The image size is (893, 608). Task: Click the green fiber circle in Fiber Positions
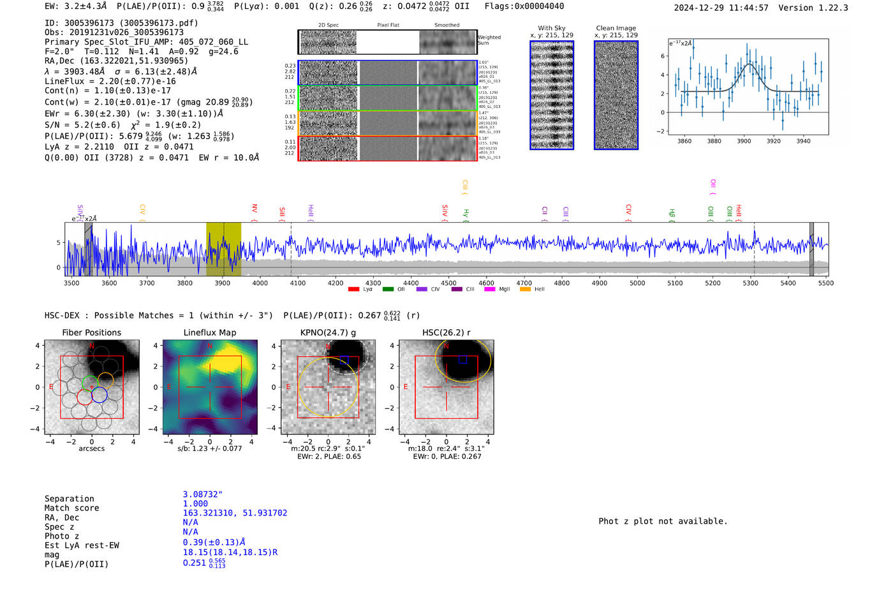[90, 383]
